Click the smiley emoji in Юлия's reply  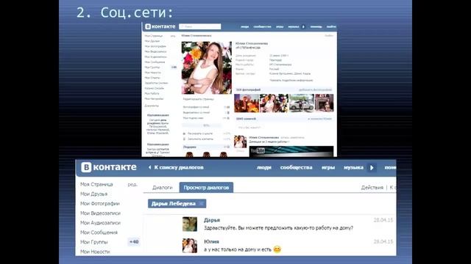(277, 249)
